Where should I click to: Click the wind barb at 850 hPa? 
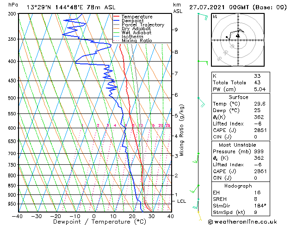(194, 189)
